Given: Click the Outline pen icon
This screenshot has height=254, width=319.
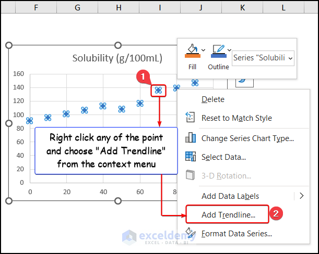Looking at the screenshot, I should click(x=217, y=49).
